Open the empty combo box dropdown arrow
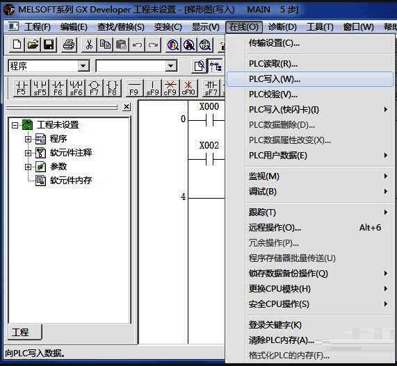This screenshot has height=366, width=397. pos(171,66)
